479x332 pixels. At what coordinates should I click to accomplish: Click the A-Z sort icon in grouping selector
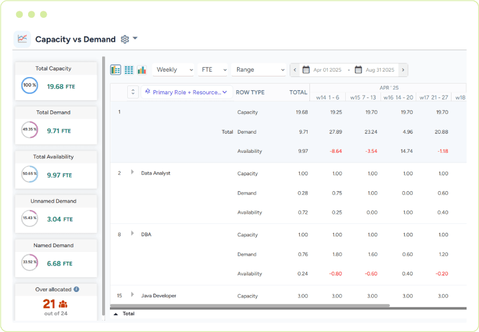pos(148,91)
